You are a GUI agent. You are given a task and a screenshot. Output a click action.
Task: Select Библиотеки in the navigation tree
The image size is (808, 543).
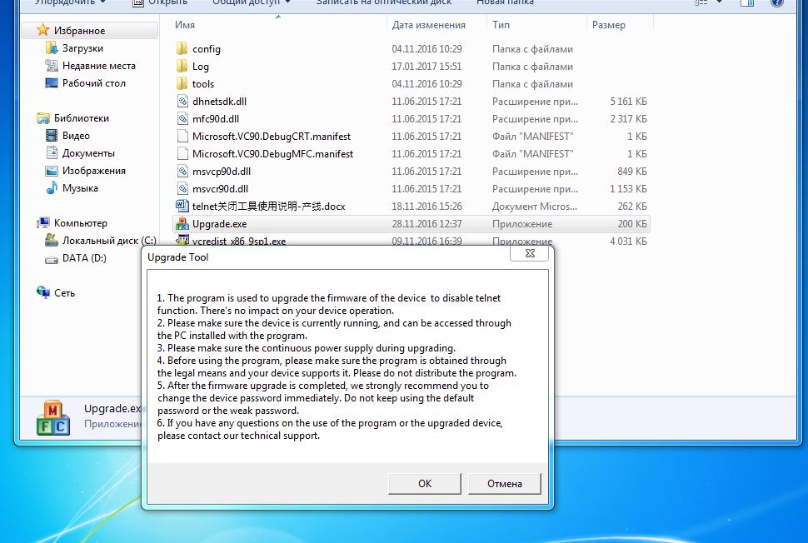click(81, 118)
